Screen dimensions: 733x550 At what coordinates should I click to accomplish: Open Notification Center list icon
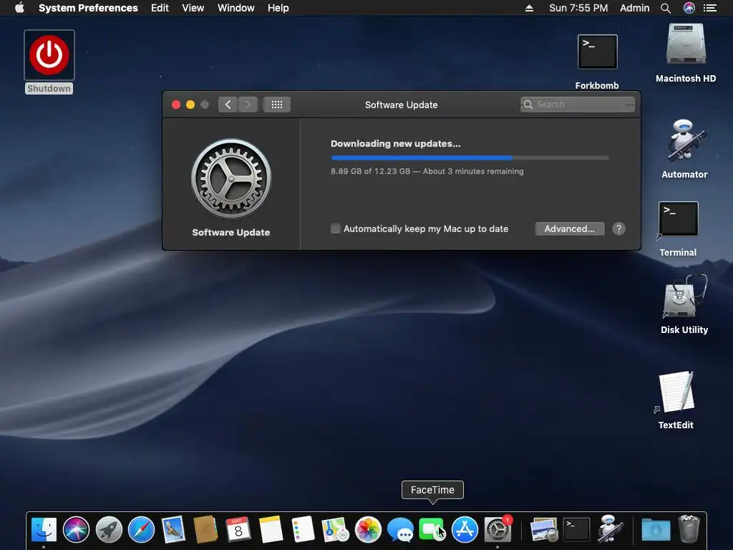pos(709,8)
